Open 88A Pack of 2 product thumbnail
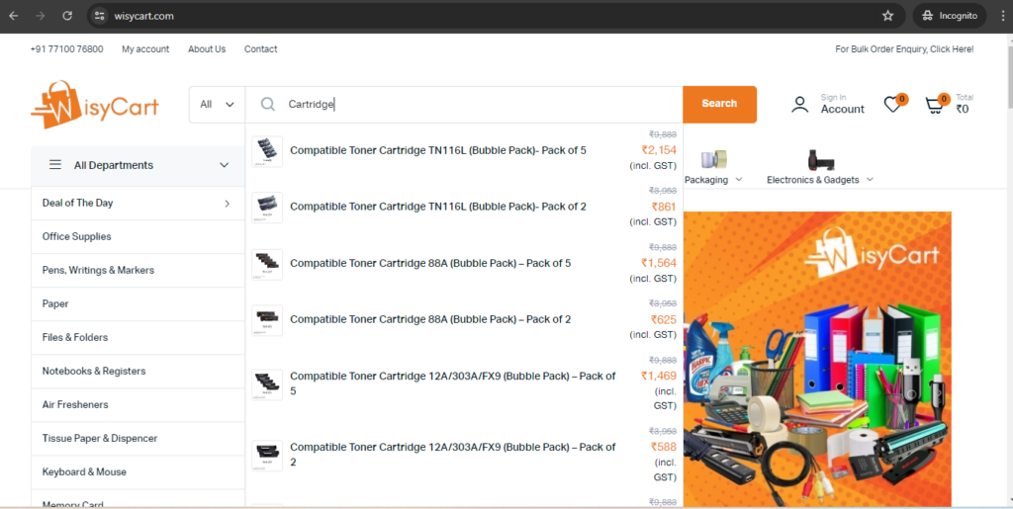This screenshot has width=1013, height=509. click(267, 320)
